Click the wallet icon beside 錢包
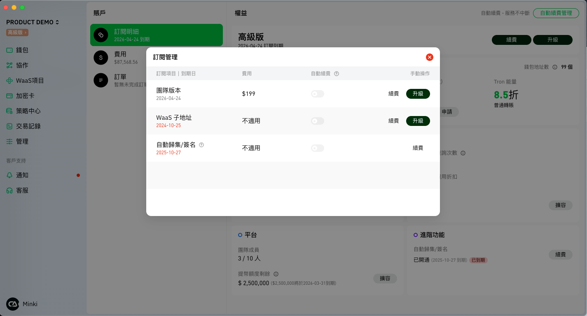The width and height of the screenshot is (587, 316). pos(9,50)
